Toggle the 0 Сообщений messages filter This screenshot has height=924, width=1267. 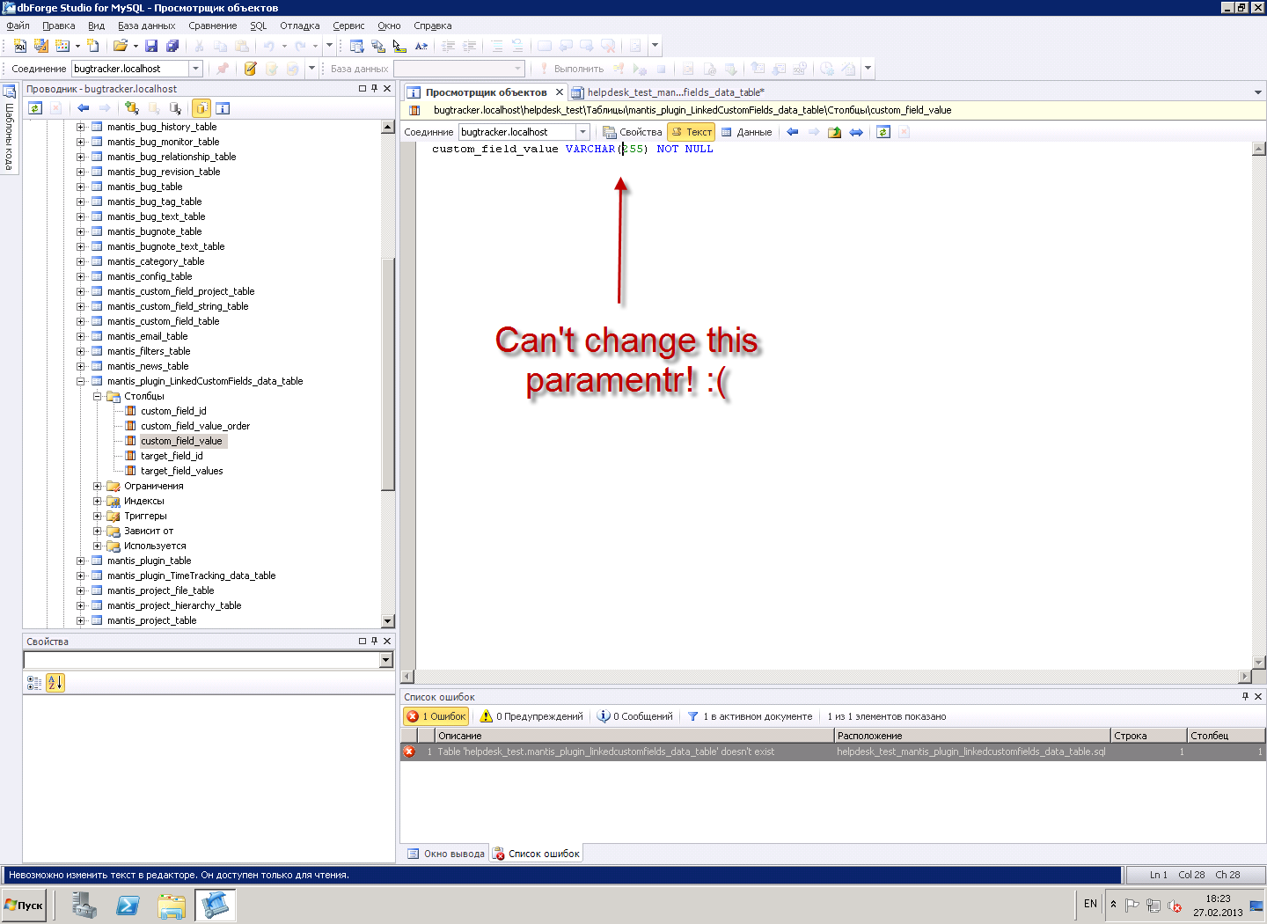pos(635,716)
